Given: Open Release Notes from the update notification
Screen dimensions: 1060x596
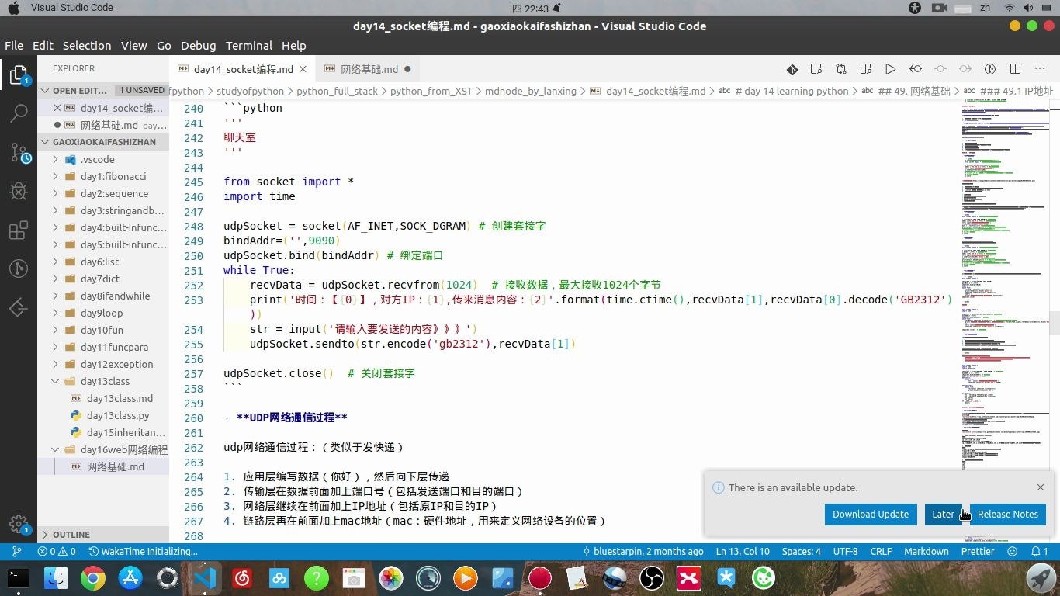Looking at the screenshot, I should [1007, 514].
